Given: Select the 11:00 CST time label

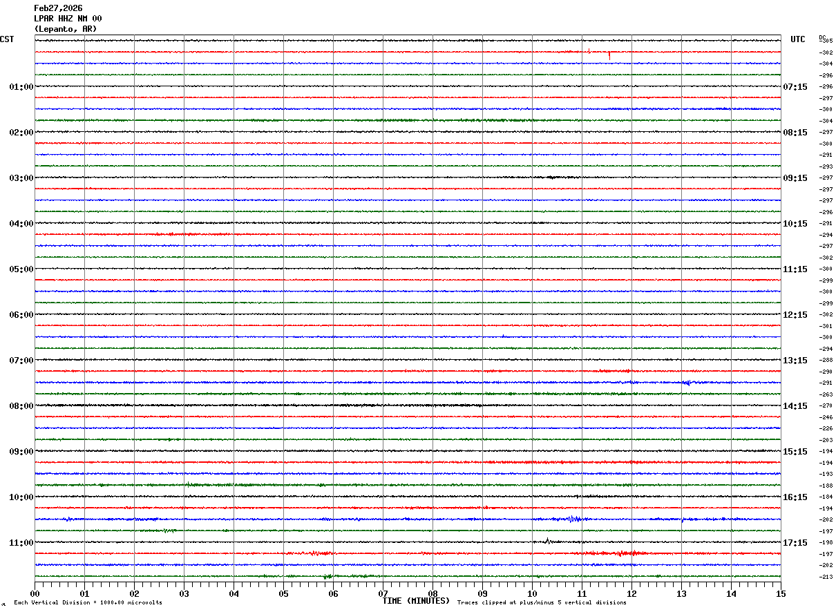Looking at the screenshot, I should 21,543.
